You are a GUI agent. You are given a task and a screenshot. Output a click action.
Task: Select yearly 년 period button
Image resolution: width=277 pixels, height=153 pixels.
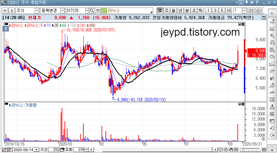[x=180, y=11]
